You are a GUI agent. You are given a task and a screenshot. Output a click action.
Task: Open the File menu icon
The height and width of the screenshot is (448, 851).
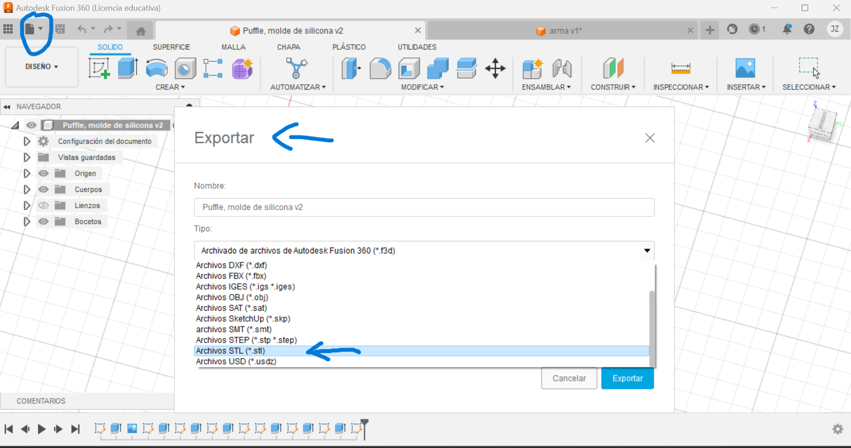(30, 29)
